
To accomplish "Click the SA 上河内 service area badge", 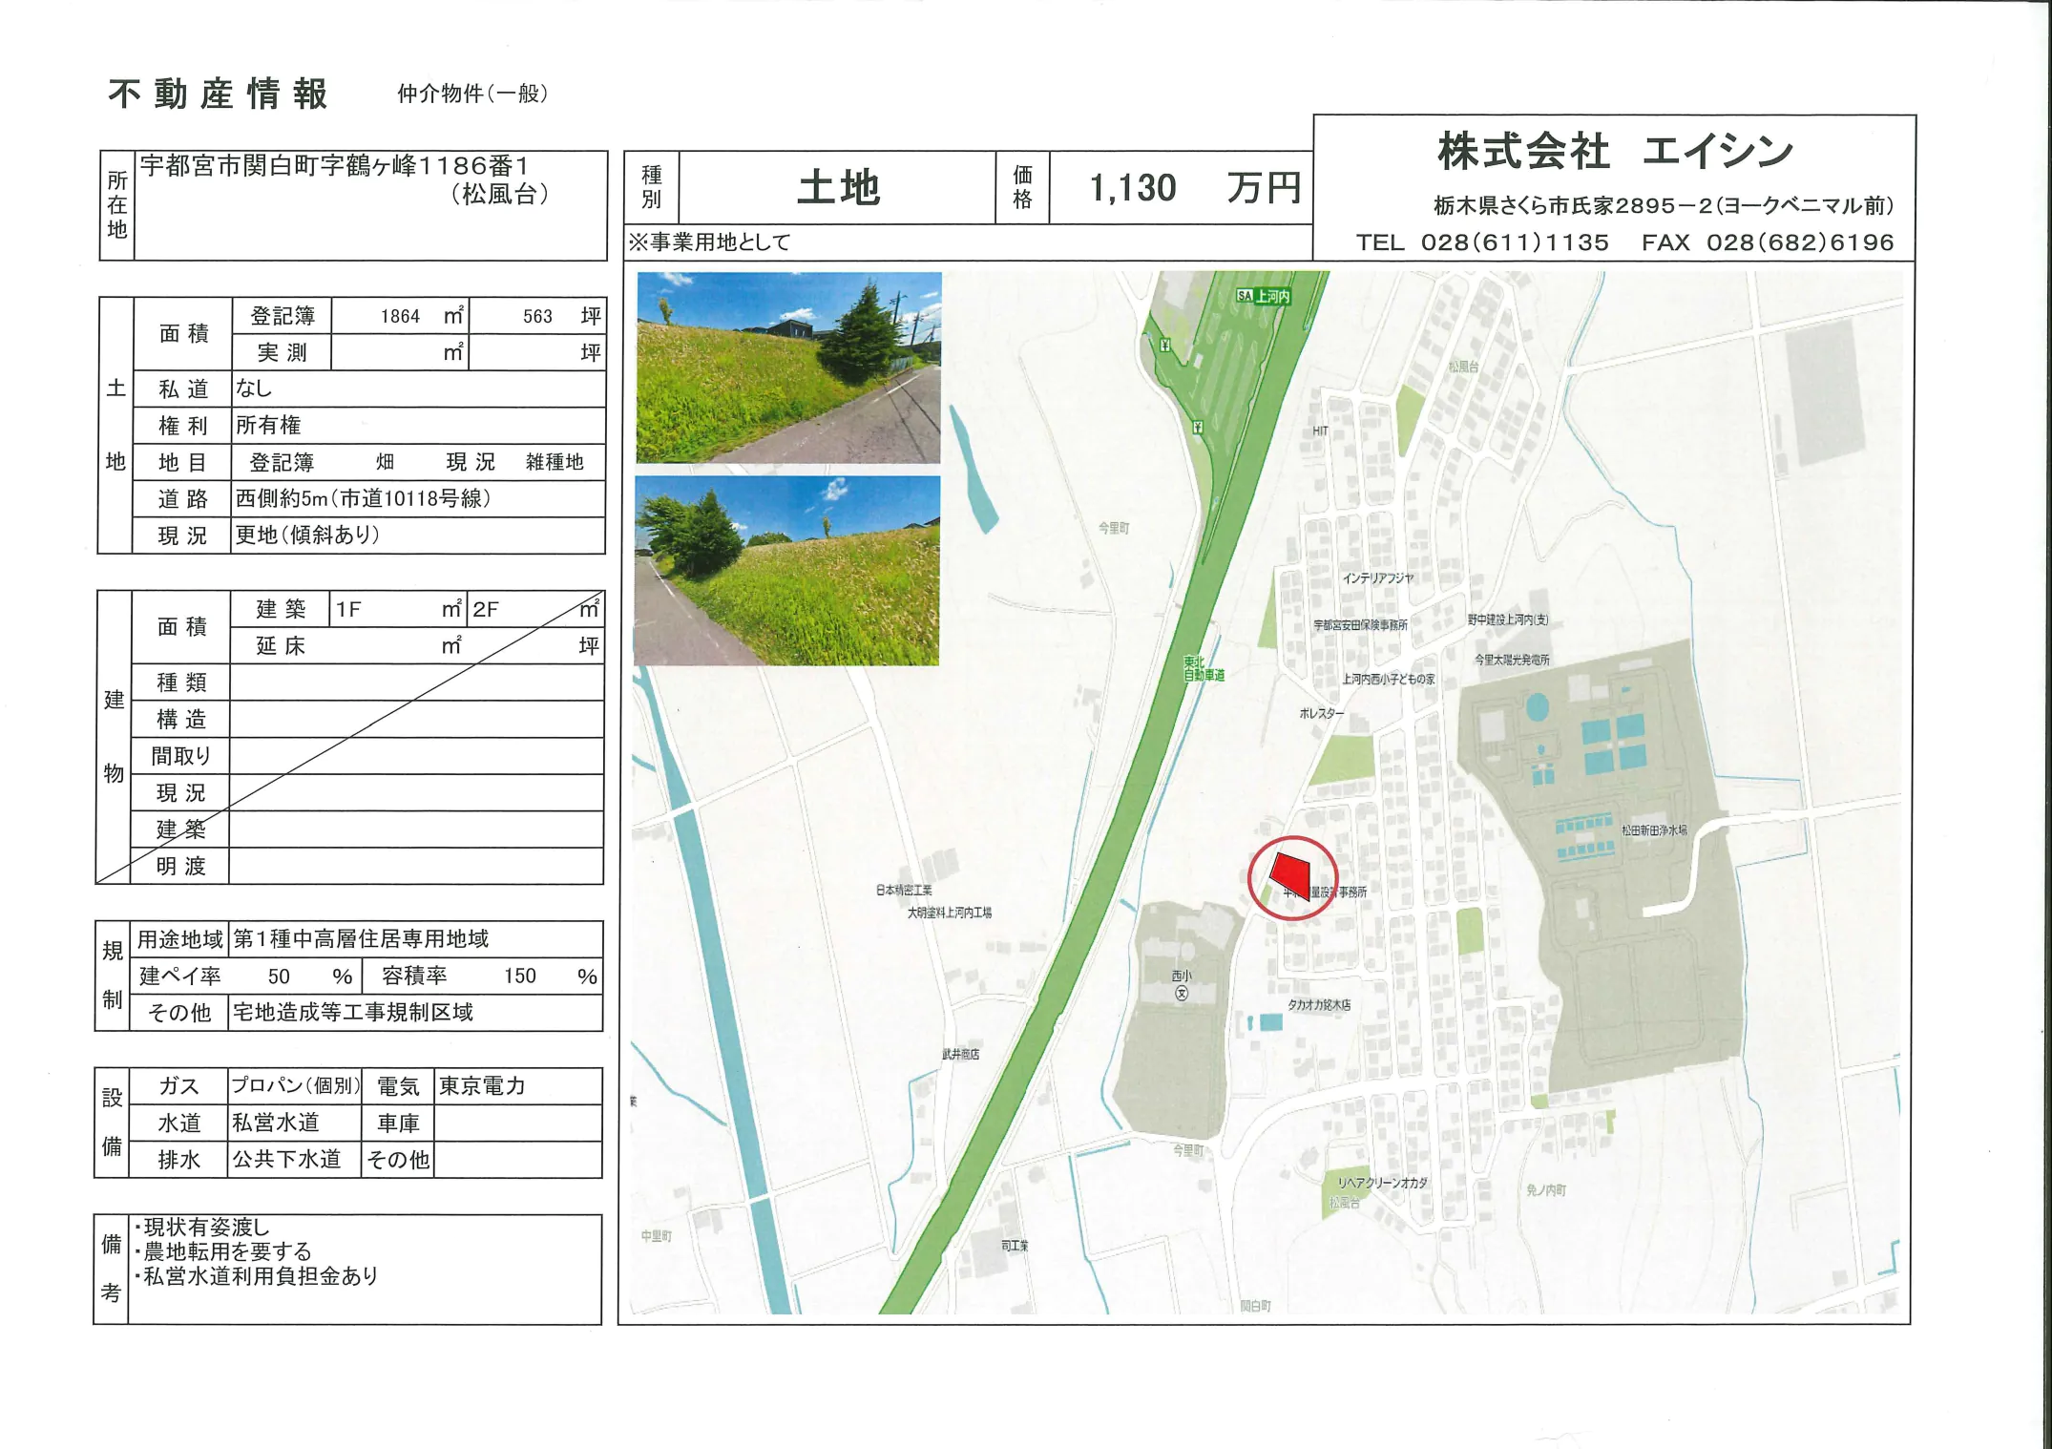I will click(1264, 297).
